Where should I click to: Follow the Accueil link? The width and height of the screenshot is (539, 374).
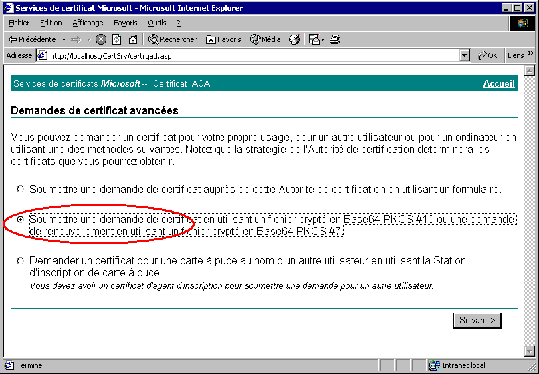pos(499,83)
